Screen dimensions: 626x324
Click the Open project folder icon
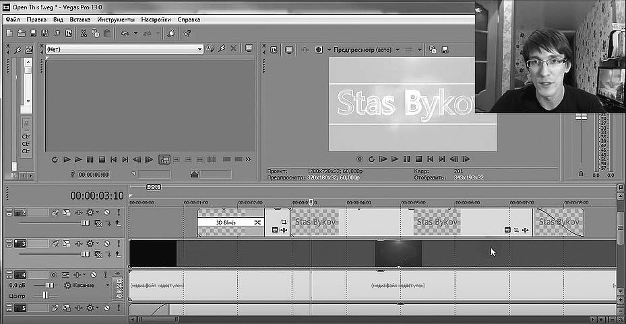[21, 34]
